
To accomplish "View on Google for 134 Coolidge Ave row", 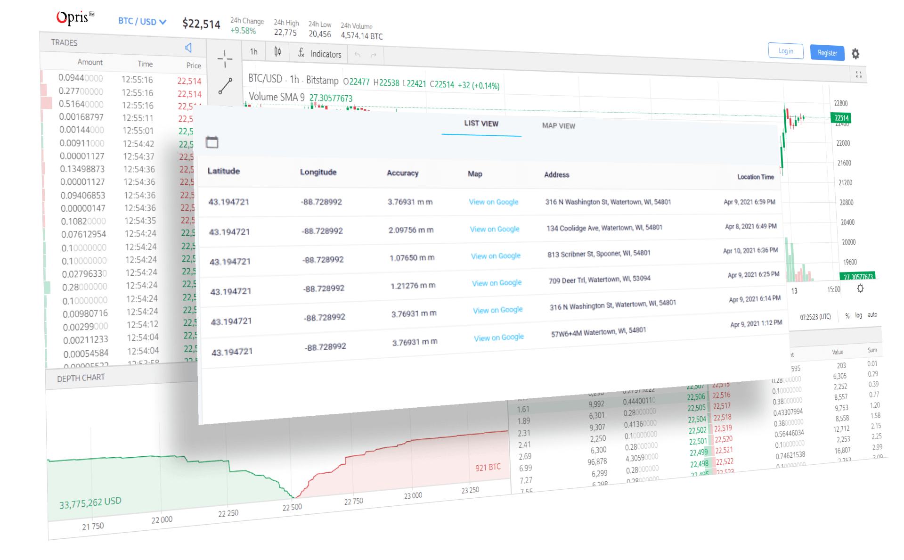I will (x=495, y=229).
